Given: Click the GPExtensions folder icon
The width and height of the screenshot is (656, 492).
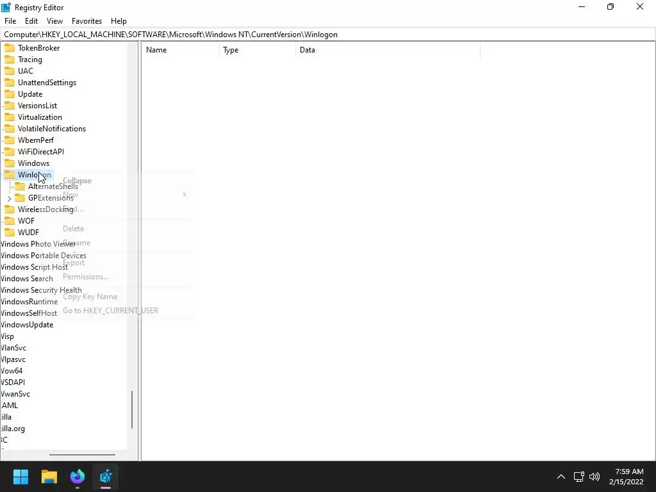Looking at the screenshot, I should coord(20,197).
